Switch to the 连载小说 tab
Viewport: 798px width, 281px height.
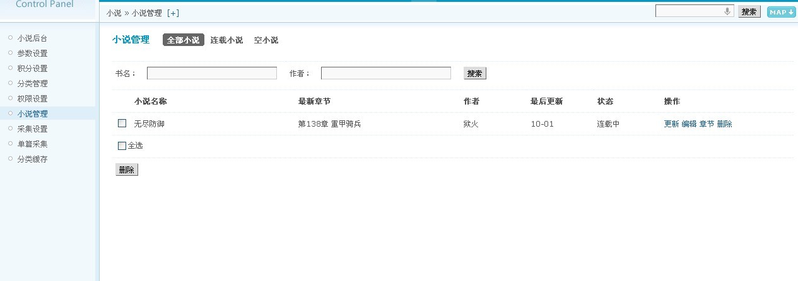click(226, 40)
